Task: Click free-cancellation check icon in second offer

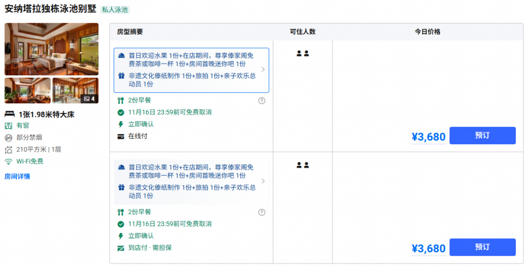Action: tap(121, 224)
